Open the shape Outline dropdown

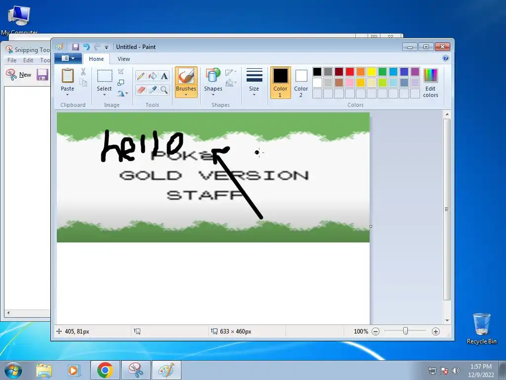[231, 72]
